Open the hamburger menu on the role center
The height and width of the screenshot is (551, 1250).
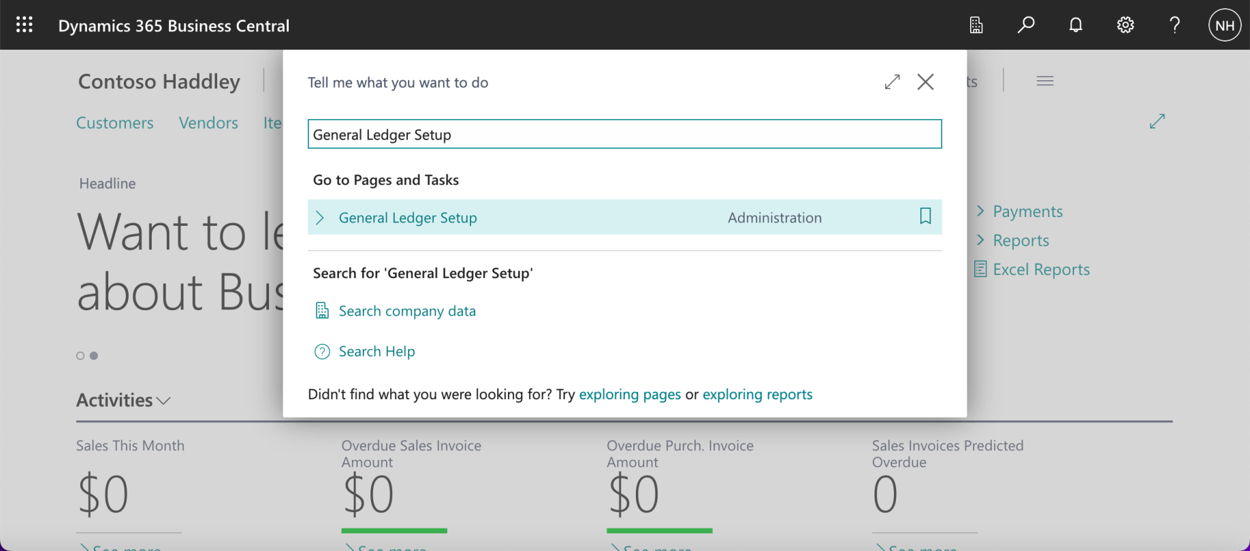1045,82
